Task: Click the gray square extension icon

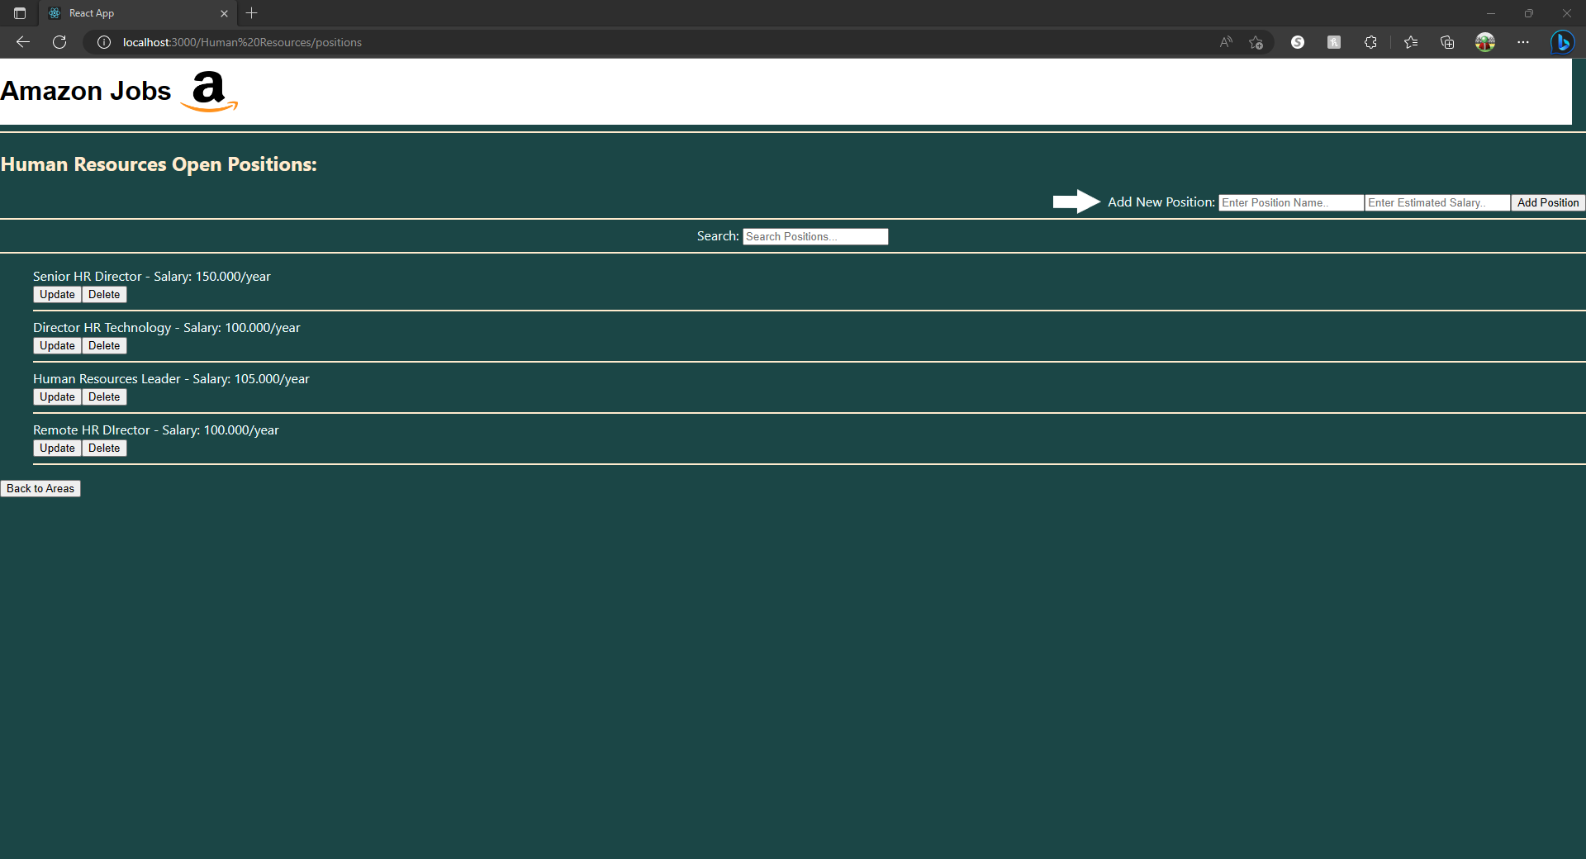Action: coord(1334,42)
